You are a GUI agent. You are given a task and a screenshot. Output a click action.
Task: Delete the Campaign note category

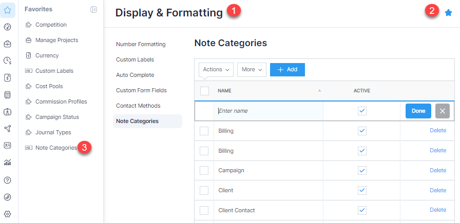point(438,170)
